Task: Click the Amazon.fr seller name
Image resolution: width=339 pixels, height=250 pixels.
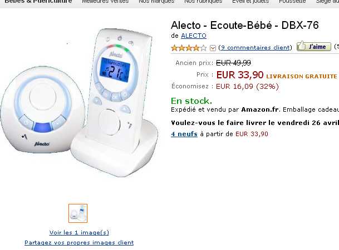Action: (260, 109)
